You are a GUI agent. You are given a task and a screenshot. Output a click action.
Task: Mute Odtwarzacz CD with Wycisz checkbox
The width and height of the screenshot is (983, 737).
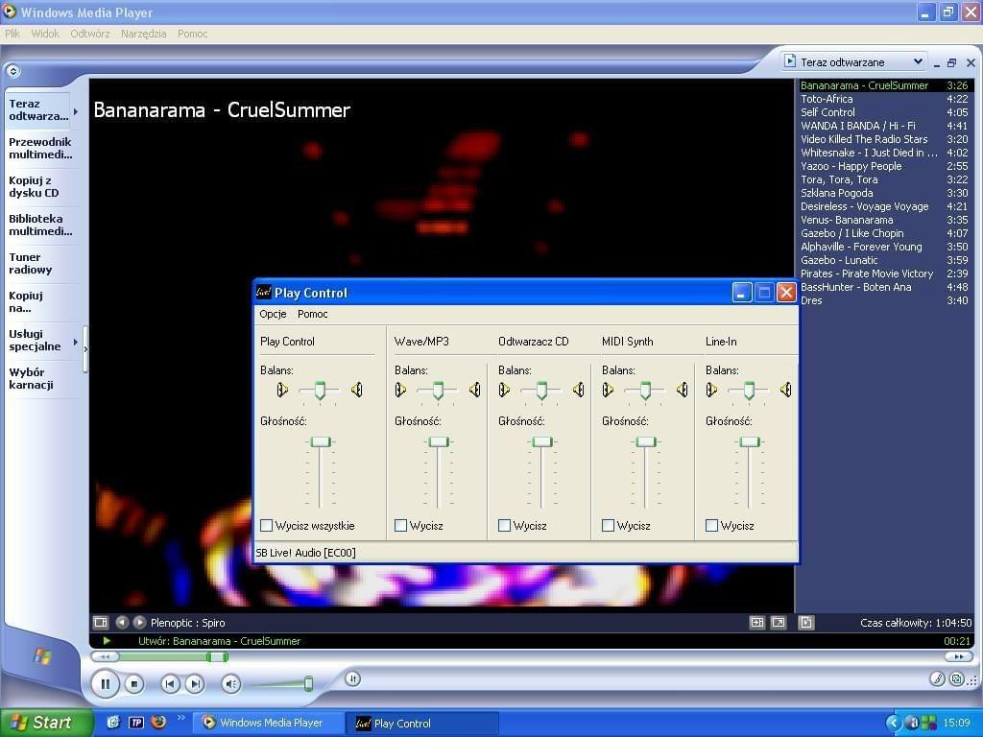tap(504, 525)
